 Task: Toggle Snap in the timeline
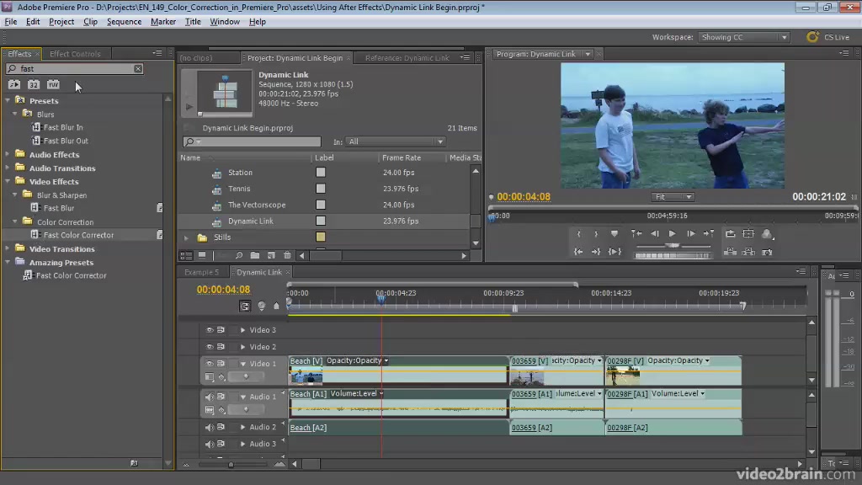click(x=245, y=306)
